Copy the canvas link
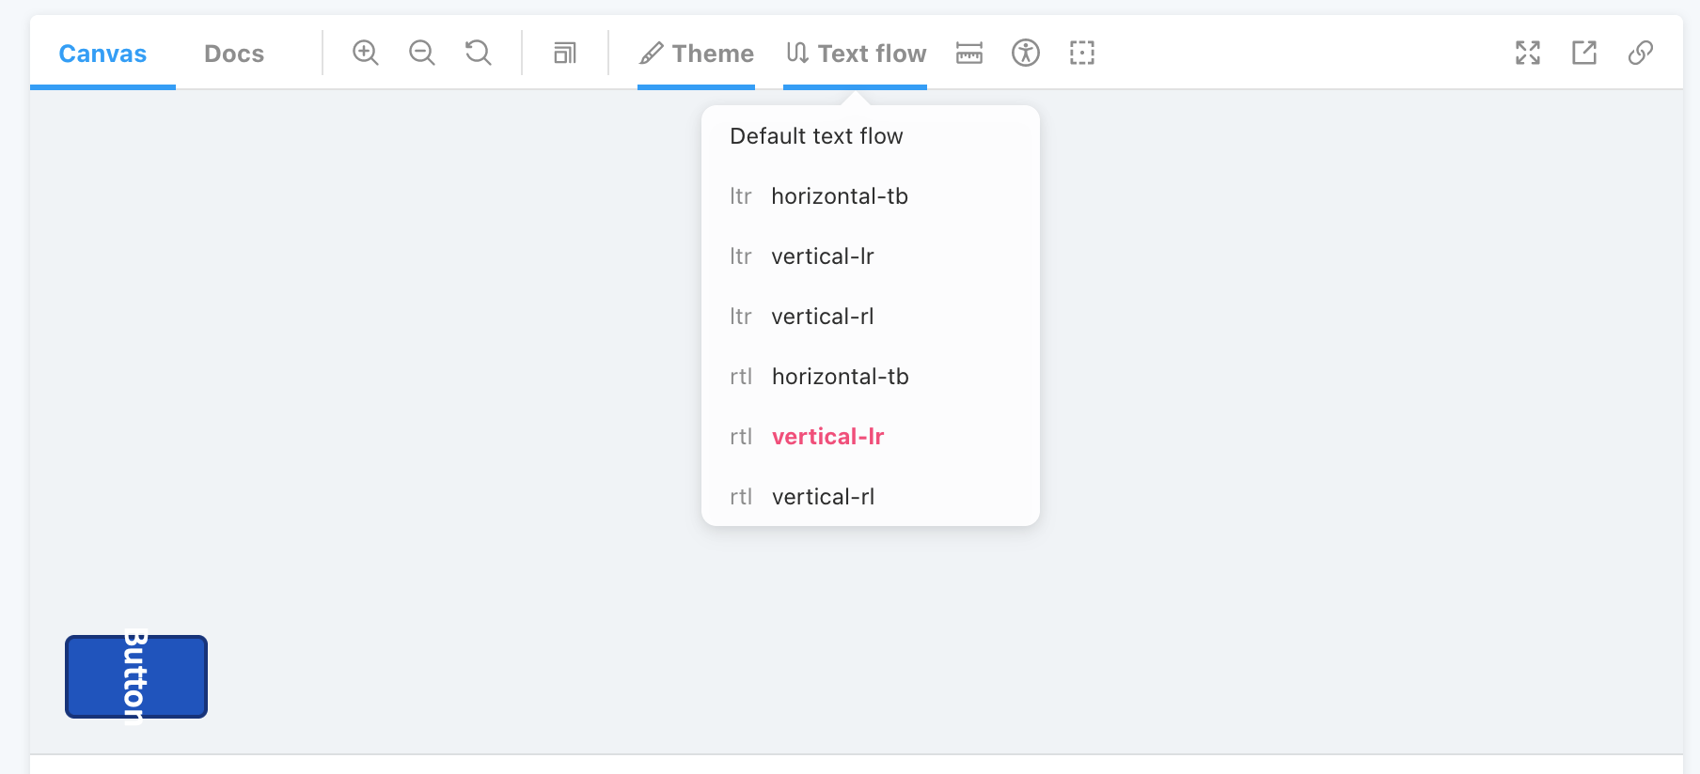1700x774 pixels. pyautogui.click(x=1641, y=53)
